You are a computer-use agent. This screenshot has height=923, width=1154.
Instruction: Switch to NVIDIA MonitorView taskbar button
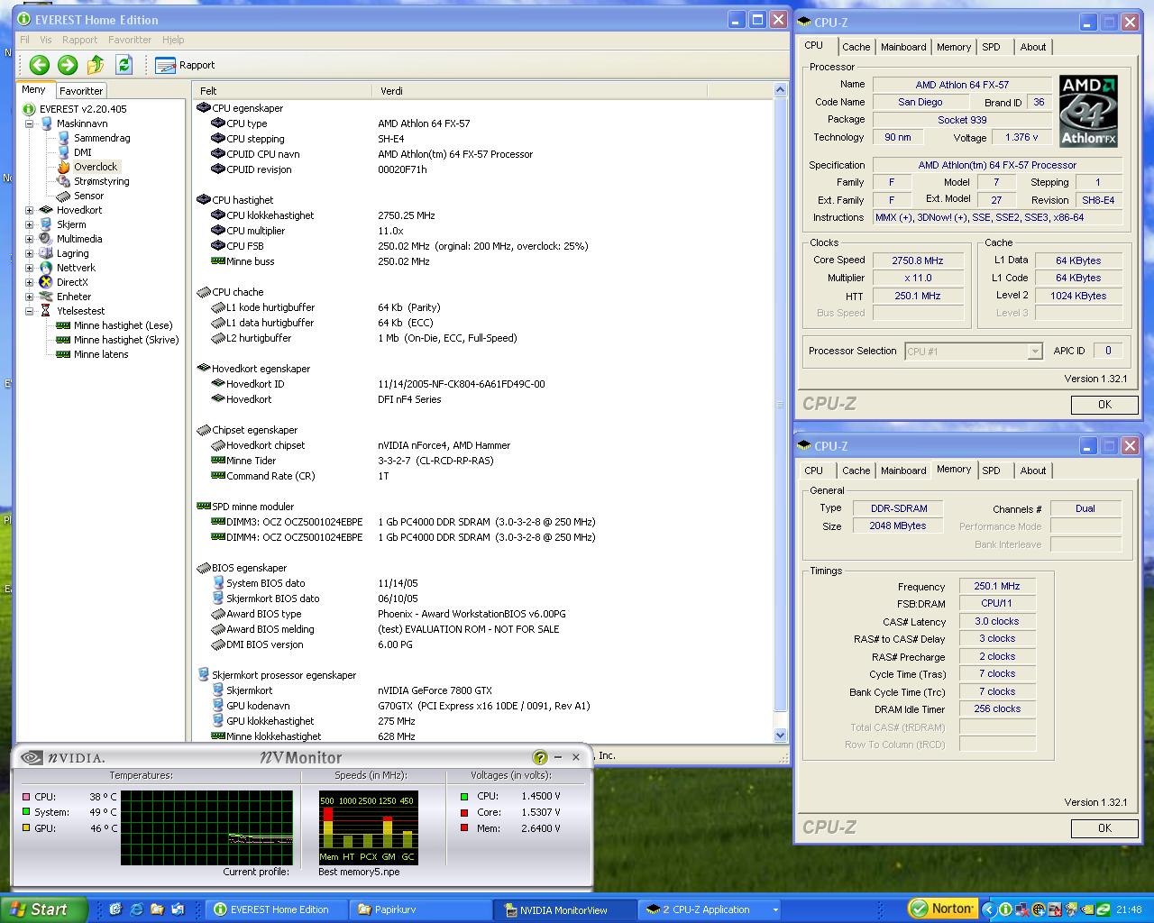tap(565, 909)
